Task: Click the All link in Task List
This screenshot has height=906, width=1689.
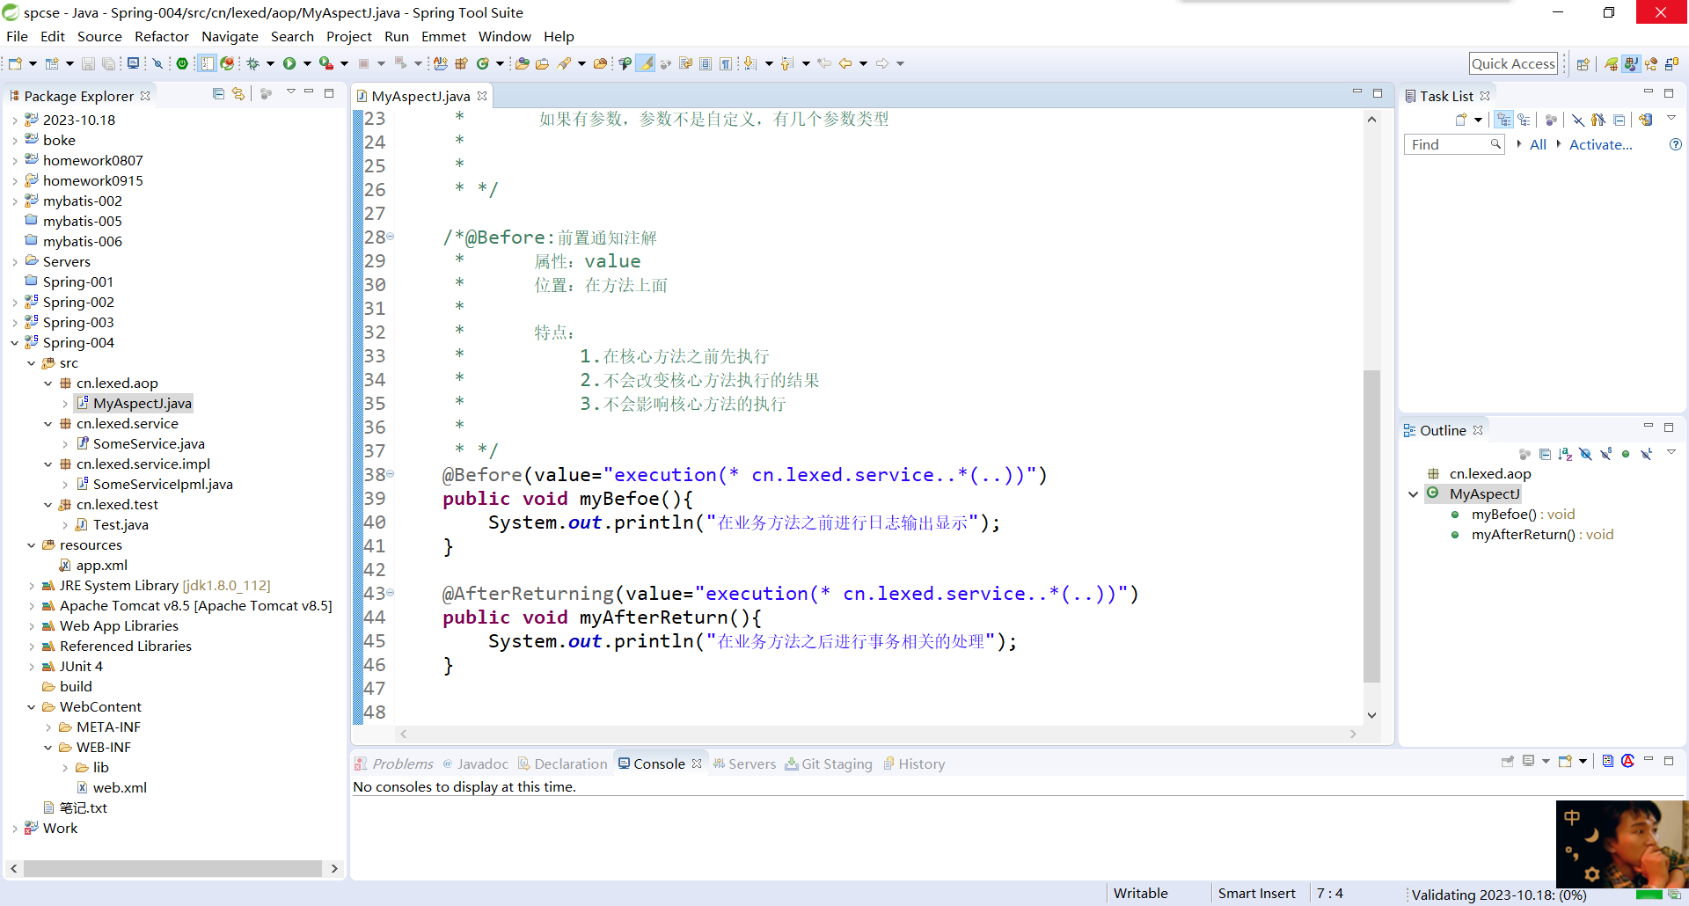Action: [1538, 144]
